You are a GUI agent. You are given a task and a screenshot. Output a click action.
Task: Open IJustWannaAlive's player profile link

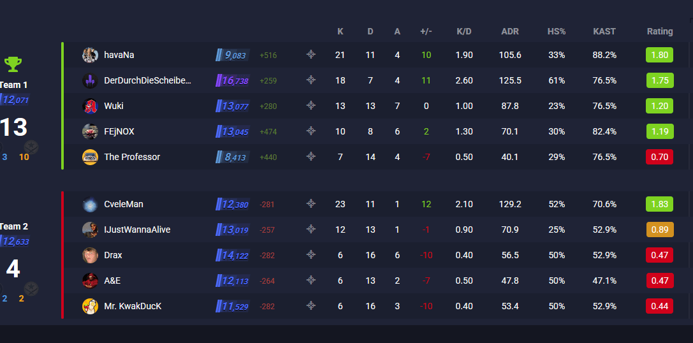137,230
